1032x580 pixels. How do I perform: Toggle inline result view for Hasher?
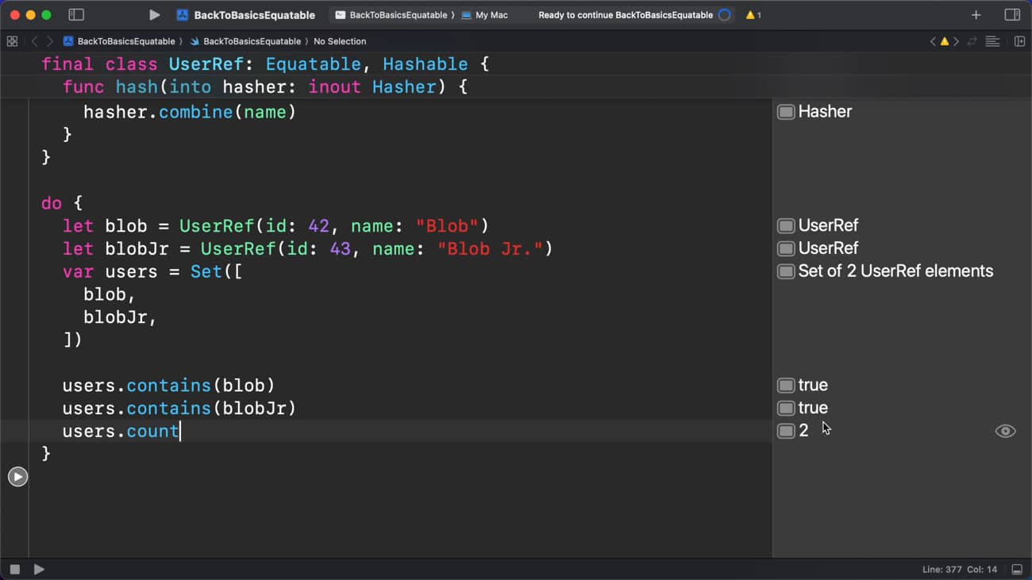[x=786, y=112]
